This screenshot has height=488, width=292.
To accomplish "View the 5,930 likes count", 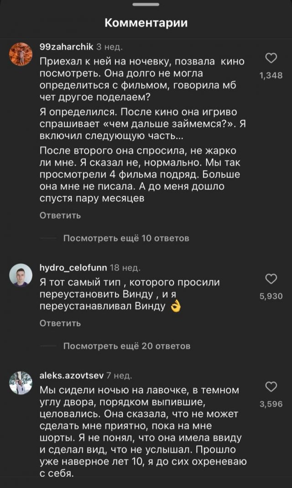I will tap(271, 296).
